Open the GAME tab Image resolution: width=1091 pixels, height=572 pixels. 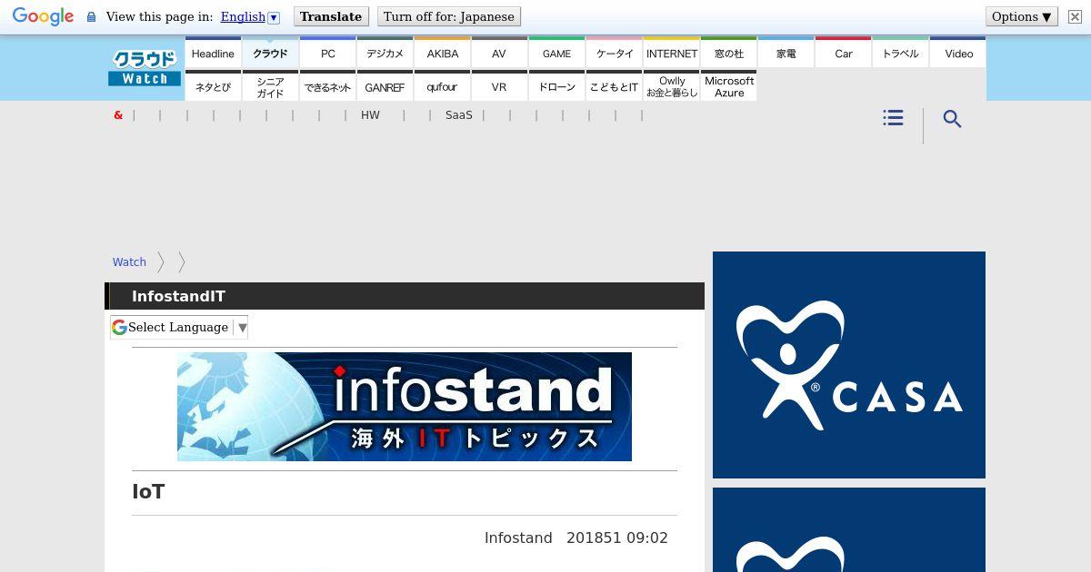(x=556, y=53)
